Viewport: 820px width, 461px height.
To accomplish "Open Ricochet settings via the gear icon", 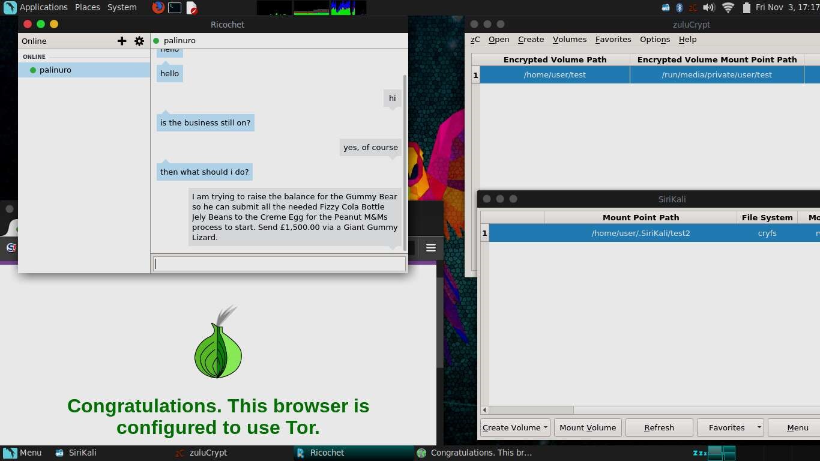I will pyautogui.click(x=139, y=41).
